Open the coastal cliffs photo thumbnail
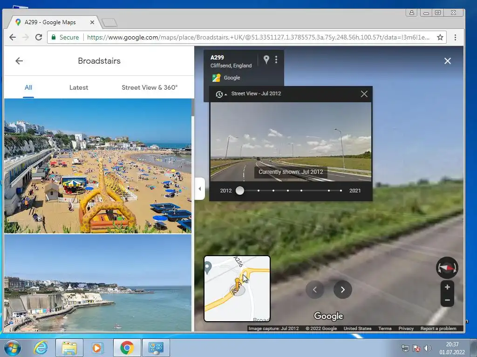477x357 pixels. click(98, 283)
